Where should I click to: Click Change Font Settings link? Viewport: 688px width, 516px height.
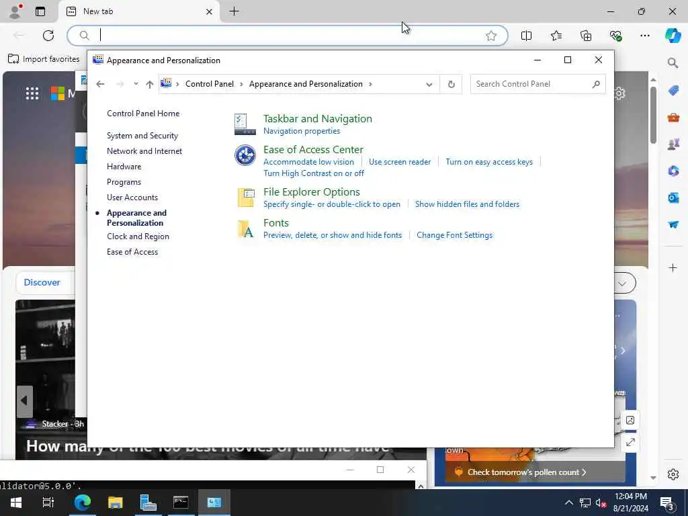454,235
